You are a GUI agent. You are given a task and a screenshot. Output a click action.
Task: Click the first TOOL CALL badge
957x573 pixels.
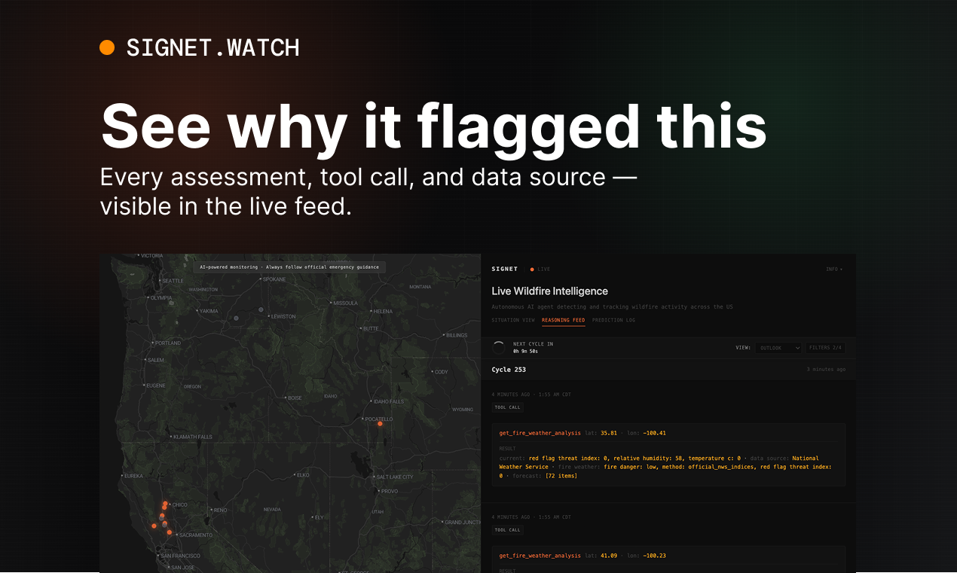(506, 407)
